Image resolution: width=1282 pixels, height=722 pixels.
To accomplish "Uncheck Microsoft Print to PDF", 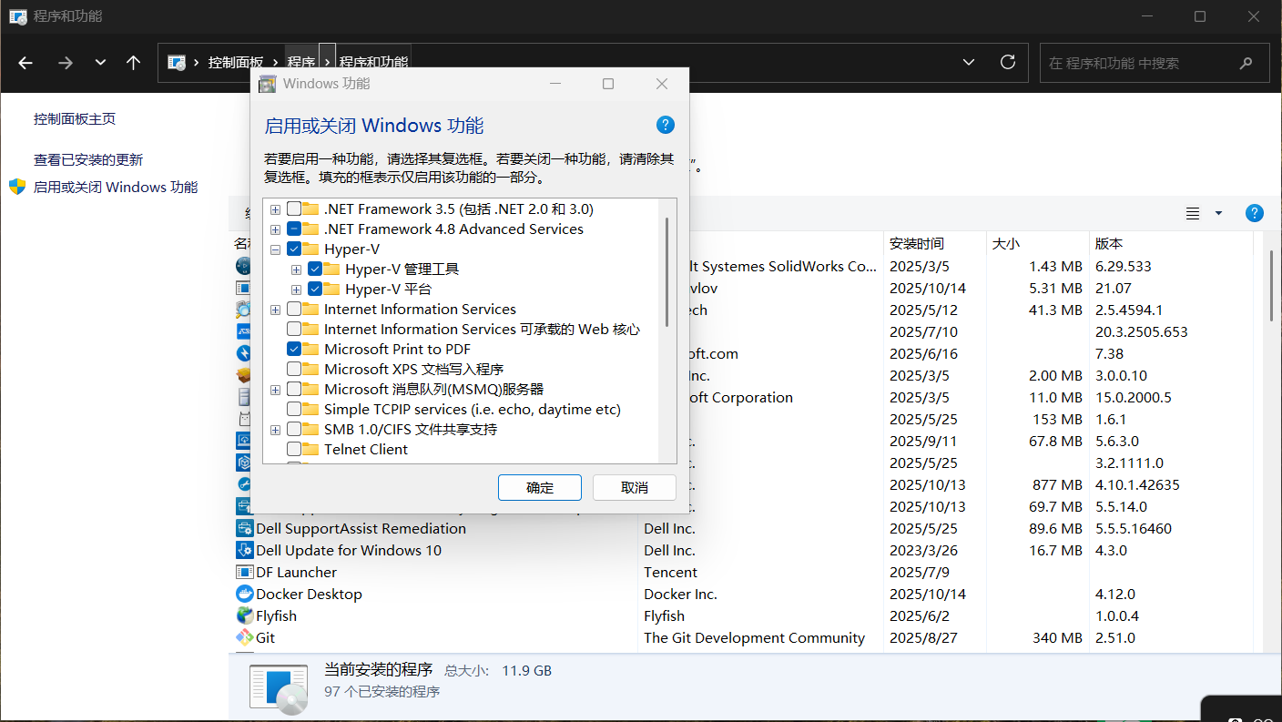I will pos(293,349).
